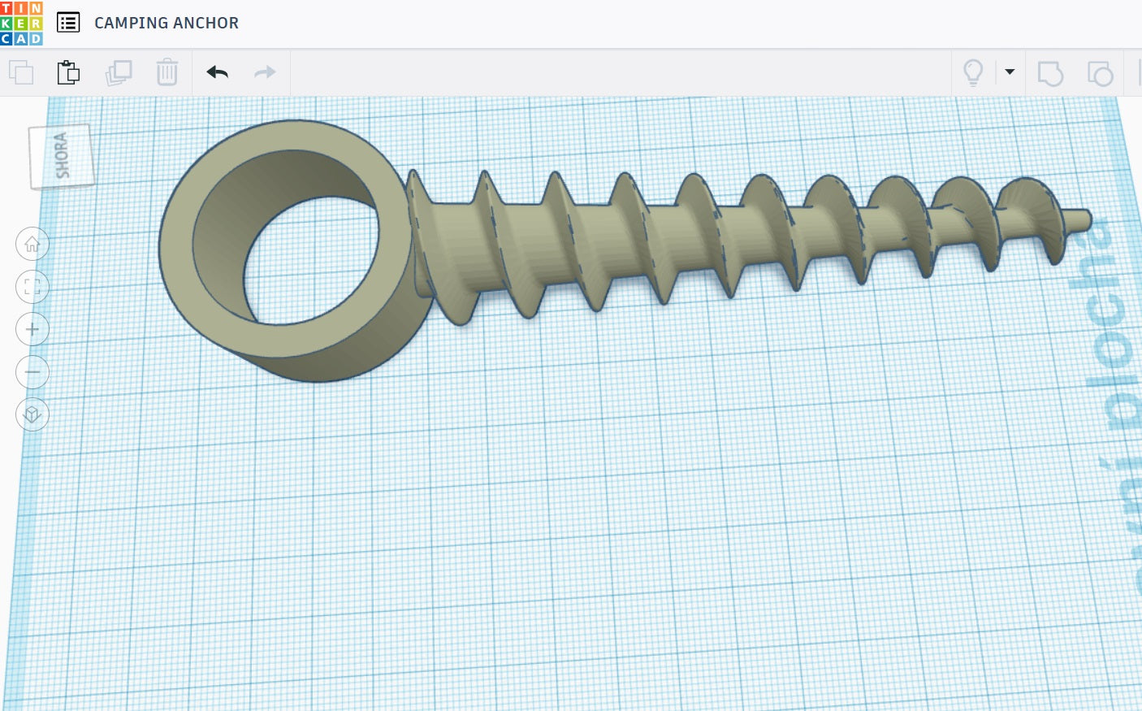
Task: Toggle orthographic perspective view cube icon
Action: click(x=32, y=414)
